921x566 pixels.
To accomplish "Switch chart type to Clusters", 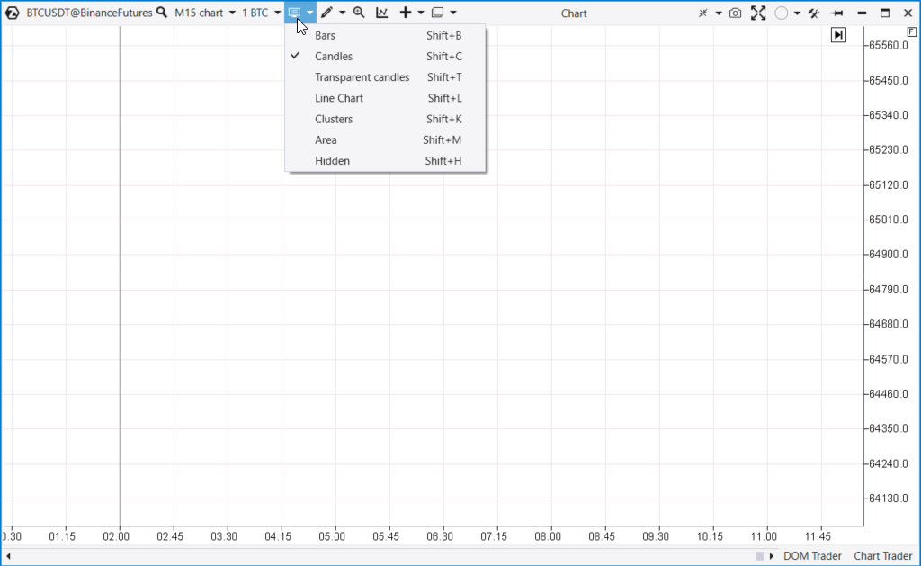I will click(334, 119).
